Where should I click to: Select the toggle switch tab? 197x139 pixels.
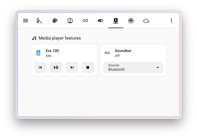101,21
